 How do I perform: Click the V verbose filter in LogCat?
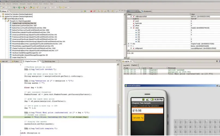pos(217,61)
